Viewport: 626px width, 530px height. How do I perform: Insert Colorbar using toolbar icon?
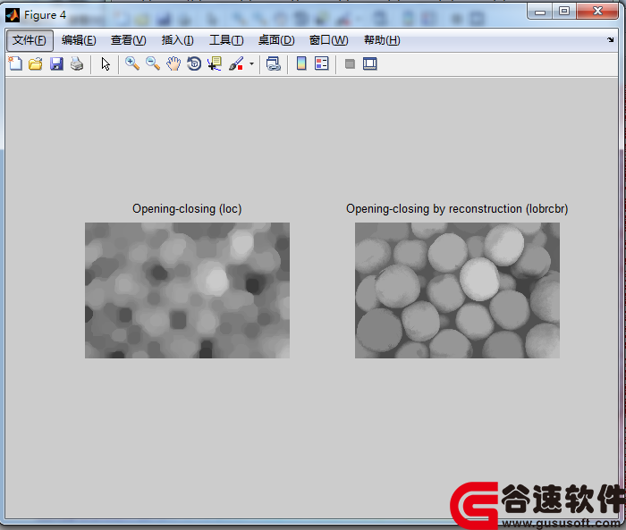point(301,63)
